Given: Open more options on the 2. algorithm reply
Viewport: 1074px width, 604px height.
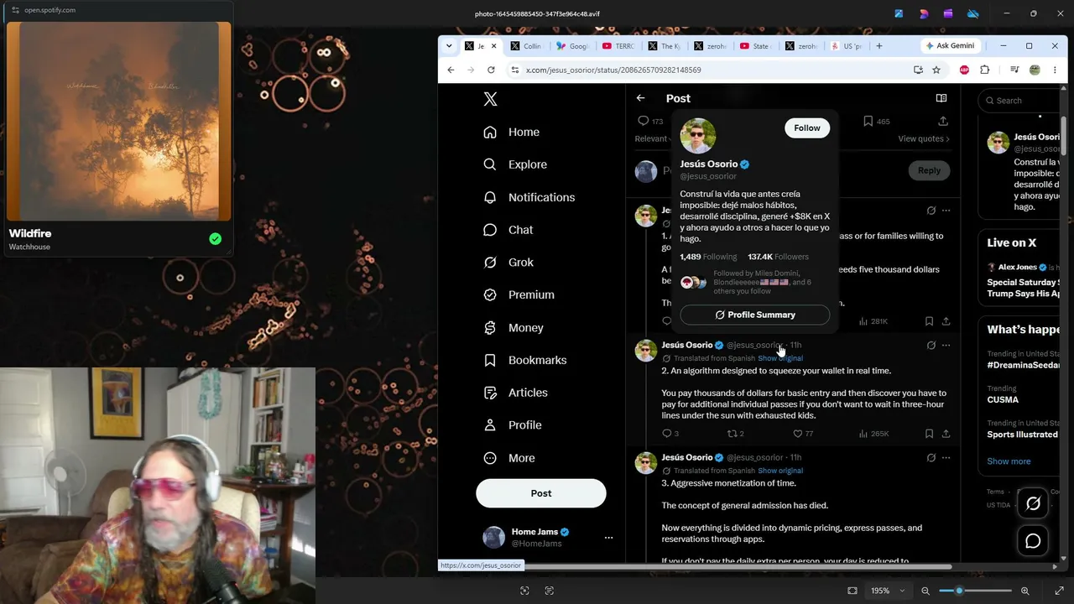Looking at the screenshot, I should point(946,345).
